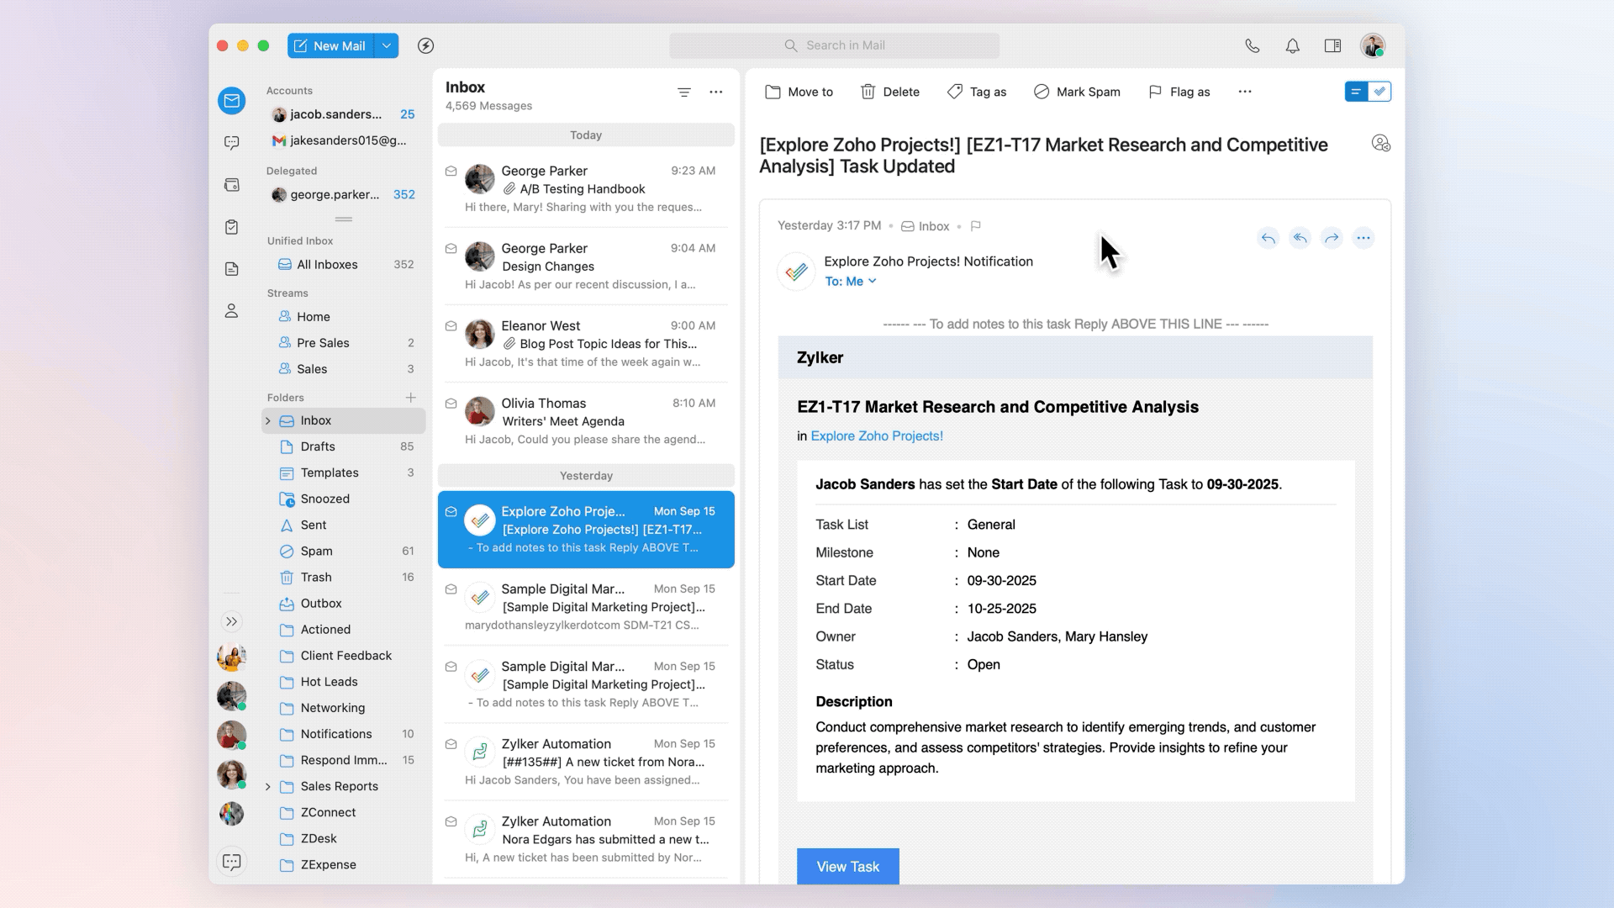Click the notifications bell icon
The image size is (1614, 908).
point(1292,46)
